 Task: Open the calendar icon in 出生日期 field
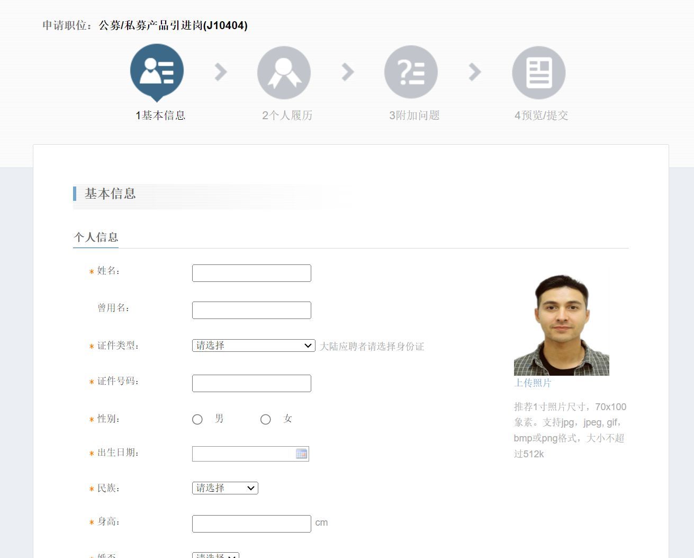(302, 454)
